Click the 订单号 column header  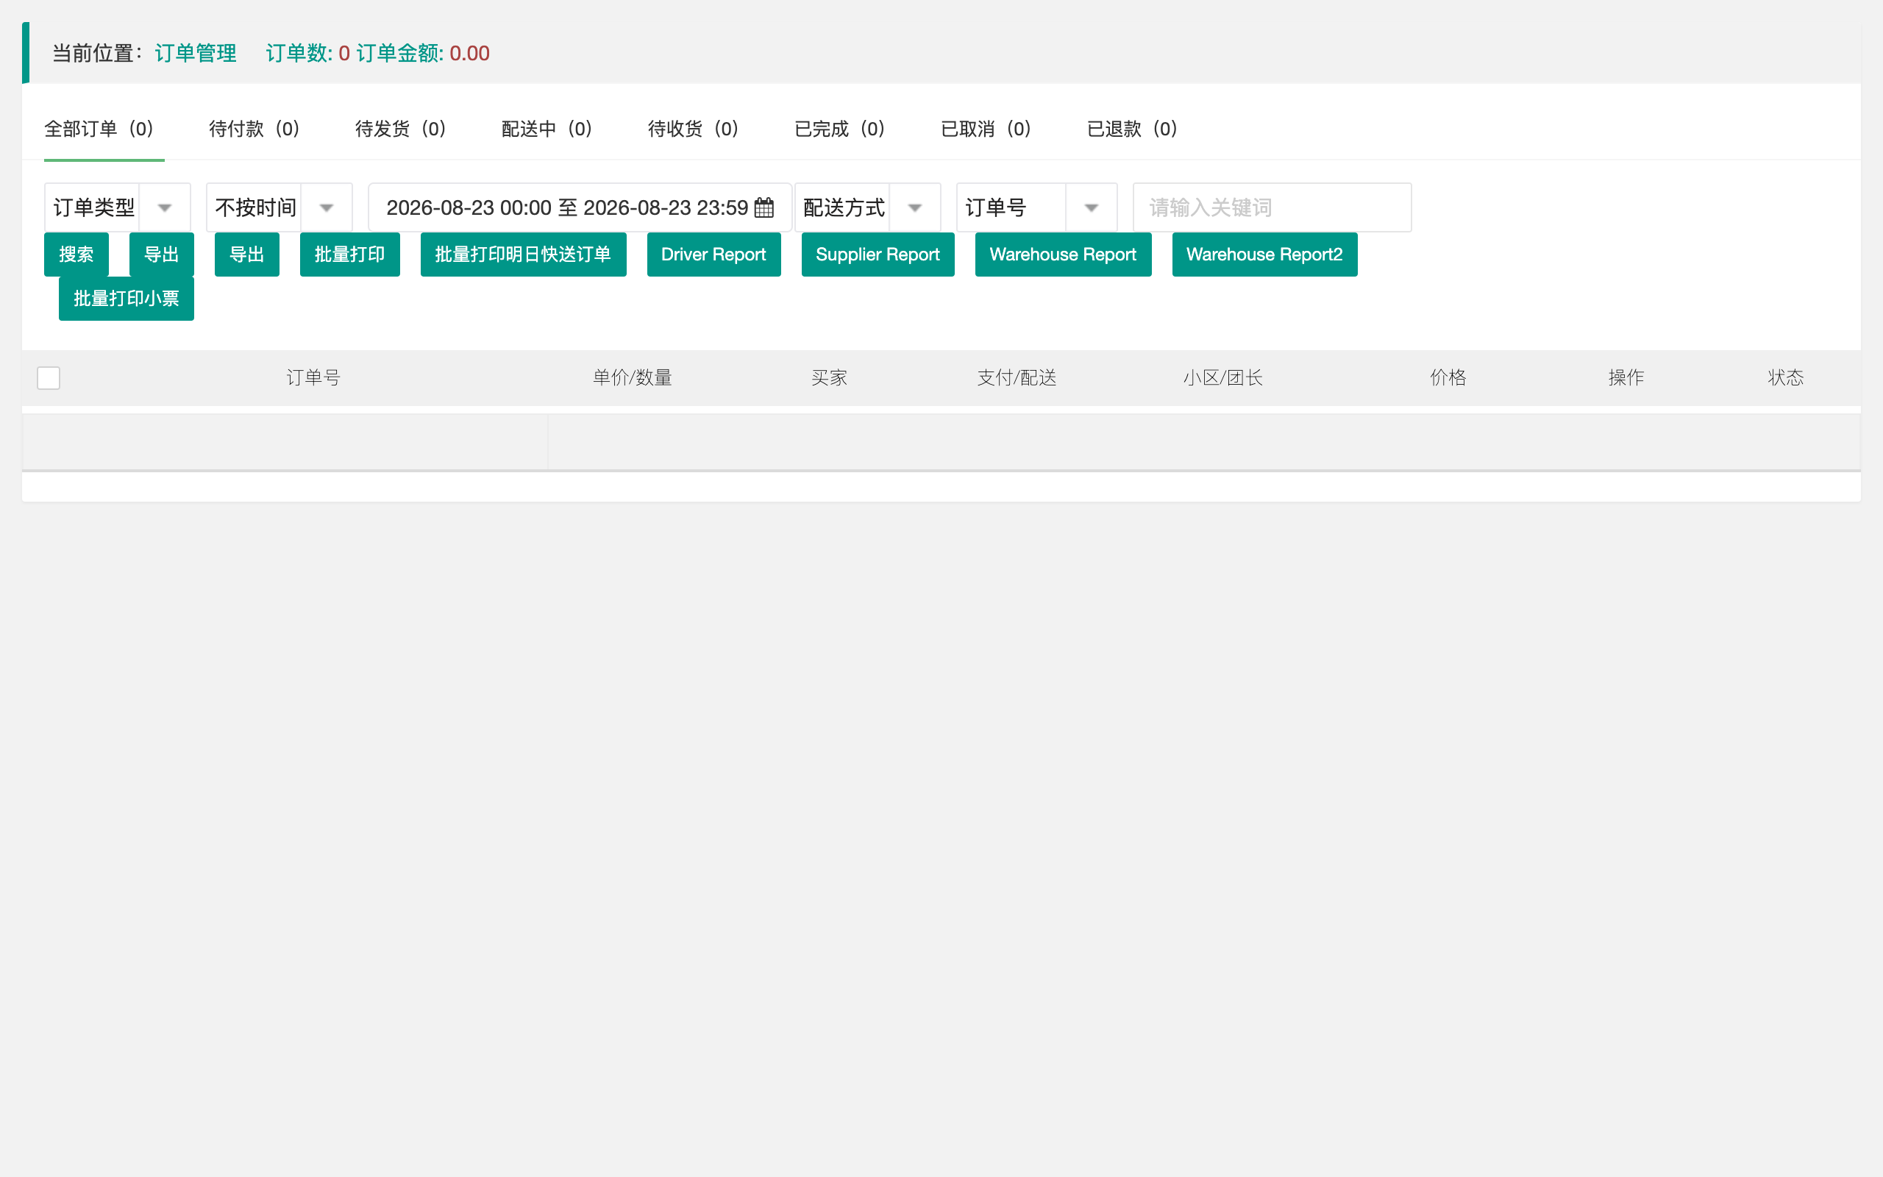[313, 378]
